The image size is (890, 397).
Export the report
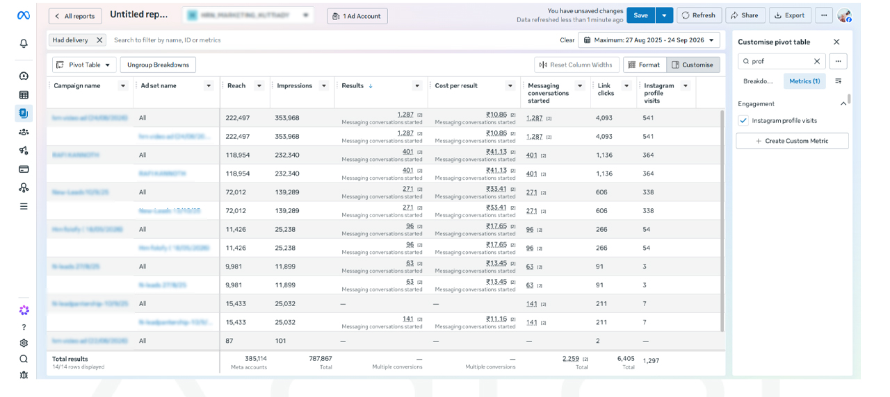click(790, 15)
